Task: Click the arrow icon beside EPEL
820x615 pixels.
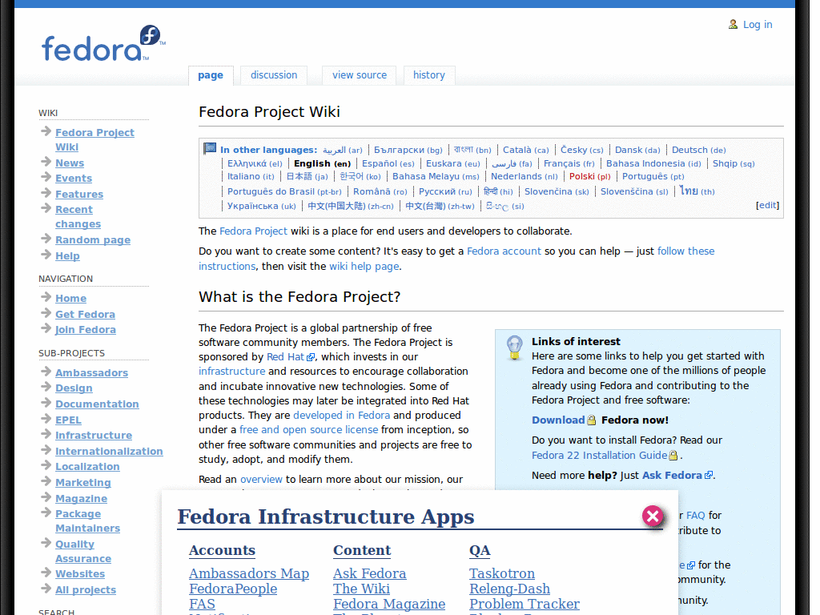Action: tap(46, 418)
